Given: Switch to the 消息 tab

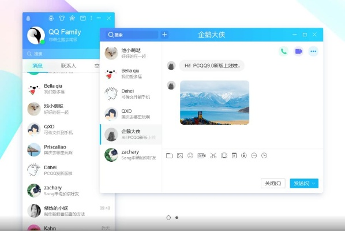Looking at the screenshot, I should (37, 66).
